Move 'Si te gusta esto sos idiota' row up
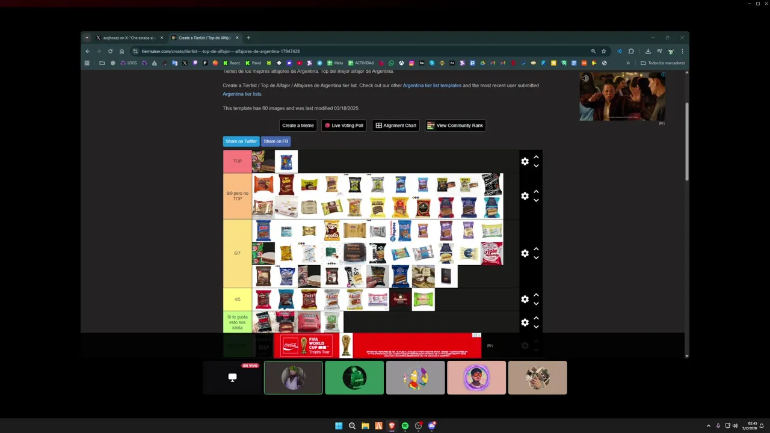This screenshot has height=433, width=770. (536, 318)
